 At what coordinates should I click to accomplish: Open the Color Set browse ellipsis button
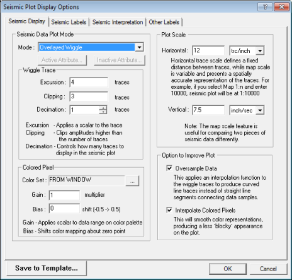point(132,181)
